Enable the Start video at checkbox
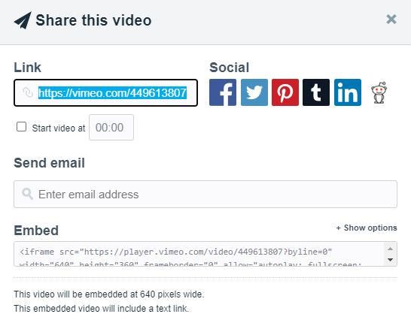Viewport: 411px width, 323px height. [x=21, y=127]
